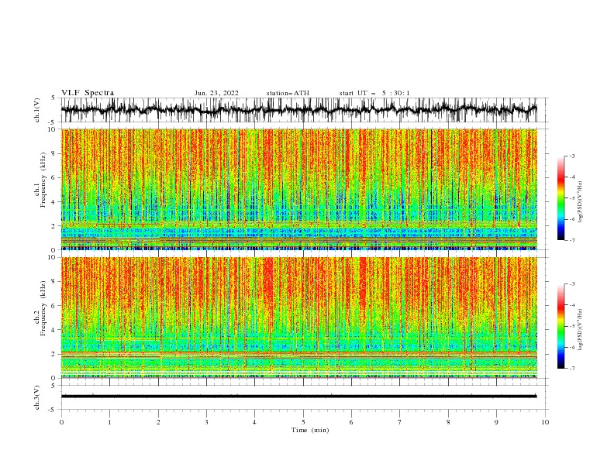The height and width of the screenshot is (474, 614).
Task: Click the "ch.1(V)" waveform axis label
Action: pyautogui.click(x=37, y=110)
